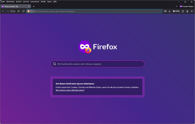Open the hamburger application menu
Image resolution: width=195 pixels, height=124 pixels.
192,11
